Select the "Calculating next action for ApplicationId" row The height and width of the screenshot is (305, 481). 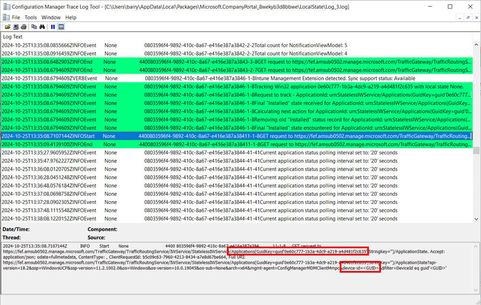click(x=237, y=112)
